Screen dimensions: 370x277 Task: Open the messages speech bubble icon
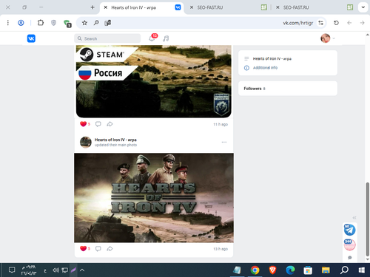(x=350, y=258)
